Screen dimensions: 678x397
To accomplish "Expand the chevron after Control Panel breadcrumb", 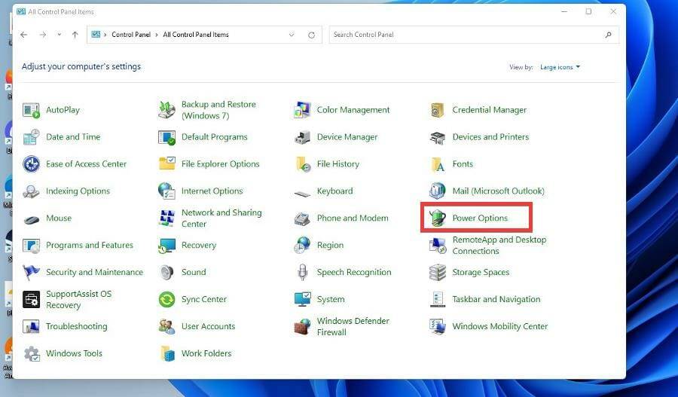I will coord(157,35).
